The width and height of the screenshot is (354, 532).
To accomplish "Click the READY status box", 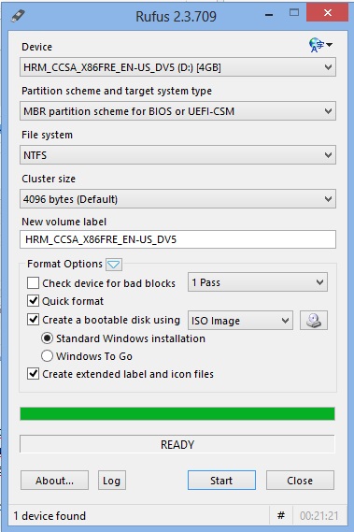I will point(177,444).
